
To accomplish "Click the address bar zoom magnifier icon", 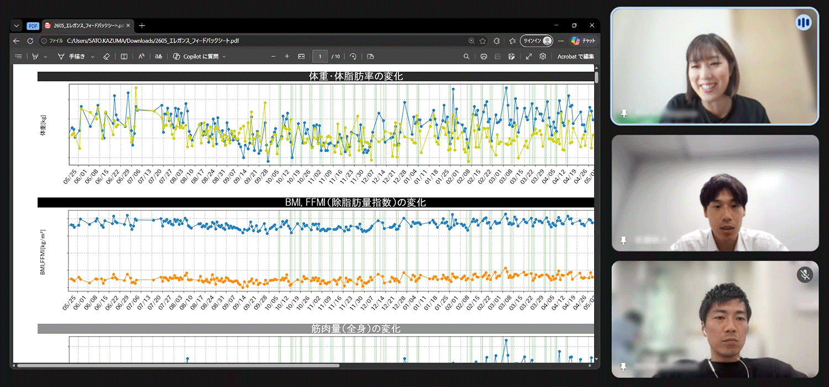I will [471, 41].
